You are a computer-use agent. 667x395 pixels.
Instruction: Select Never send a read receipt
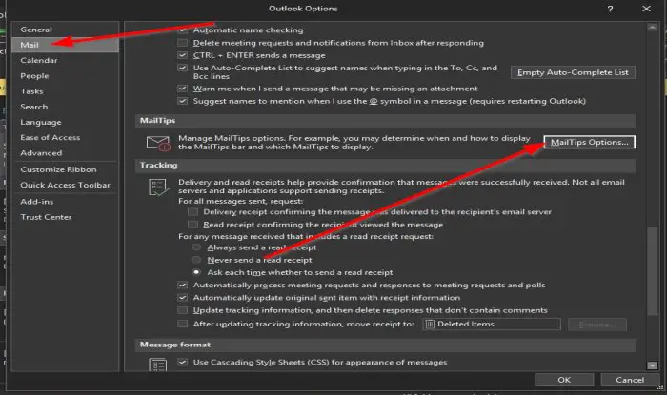196,260
